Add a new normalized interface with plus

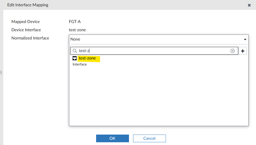coord(243,51)
